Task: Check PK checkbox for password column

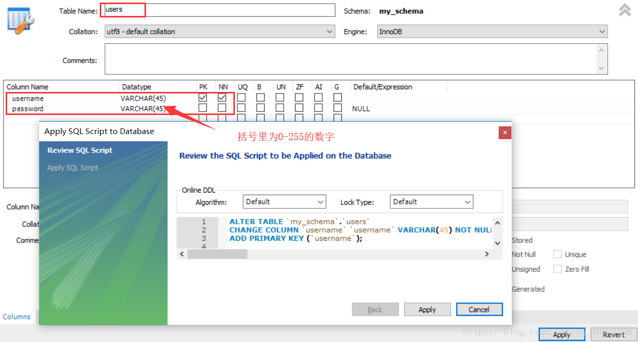Action: click(x=203, y=108)
